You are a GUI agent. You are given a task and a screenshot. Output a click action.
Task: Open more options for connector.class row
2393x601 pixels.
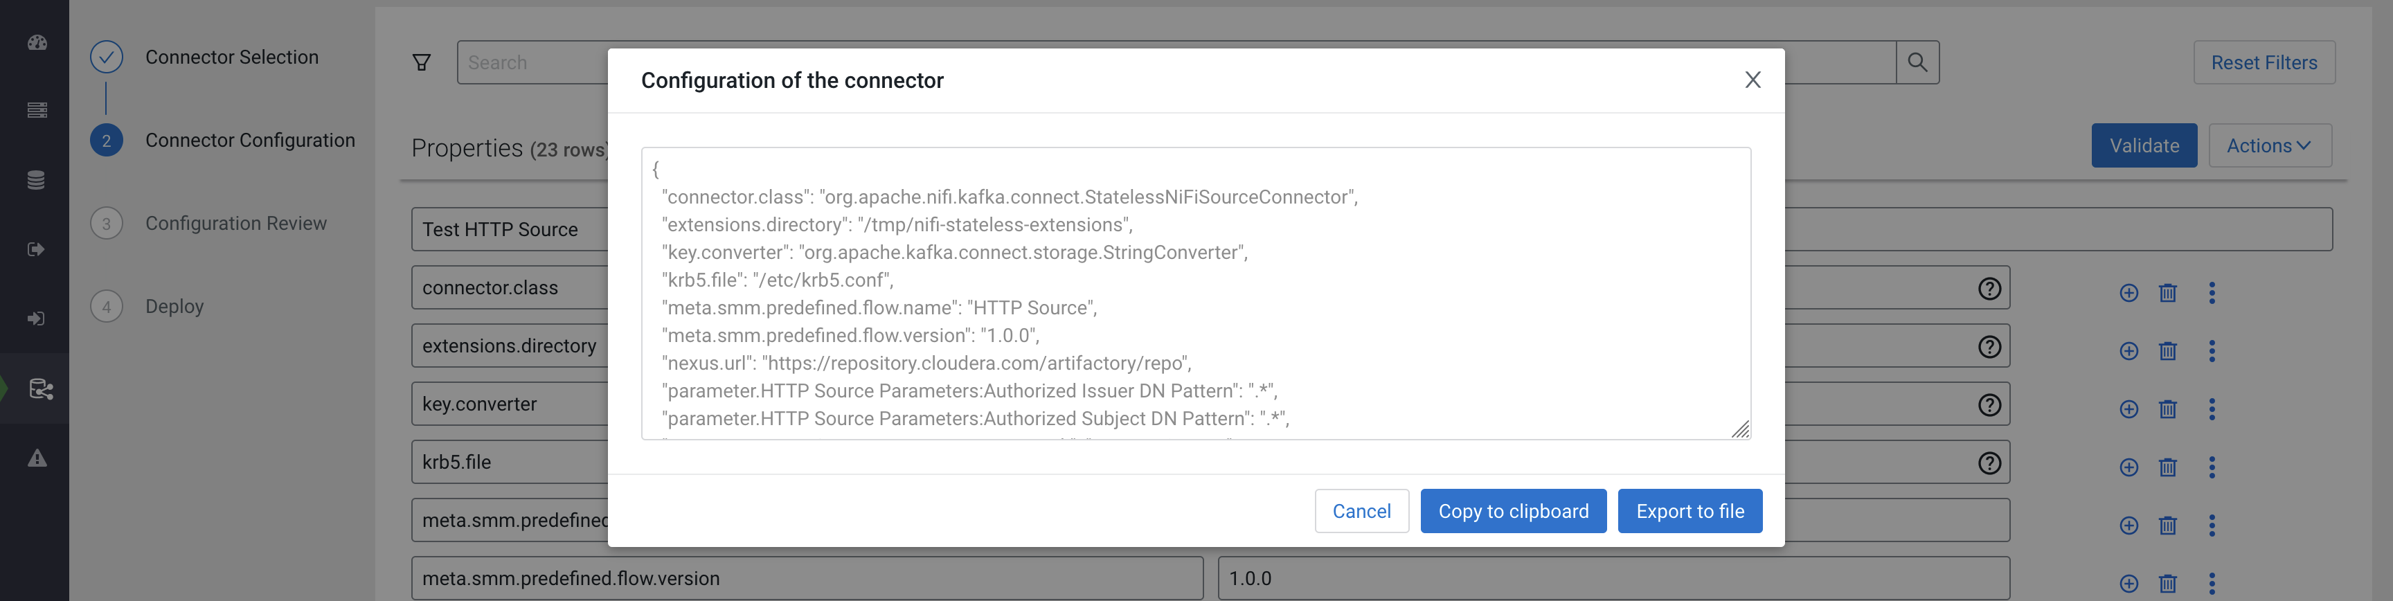click(2211, 293)
